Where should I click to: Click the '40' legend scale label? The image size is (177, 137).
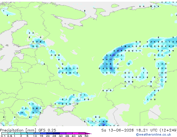tap(73, 136)
